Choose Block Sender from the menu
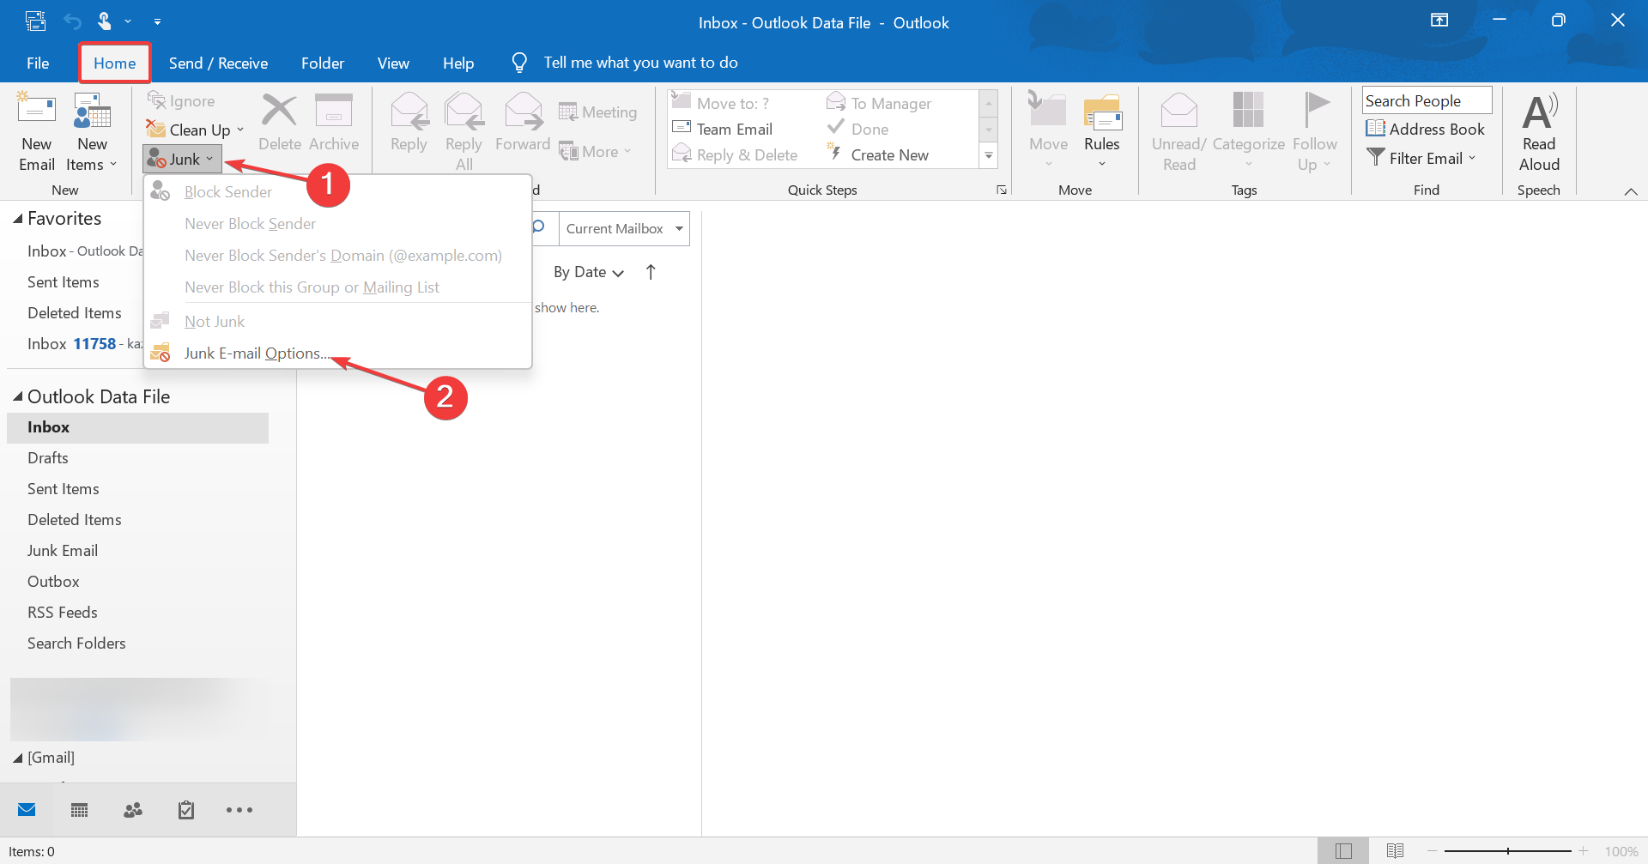This screenshot has width=1648, height=864. 338,191
